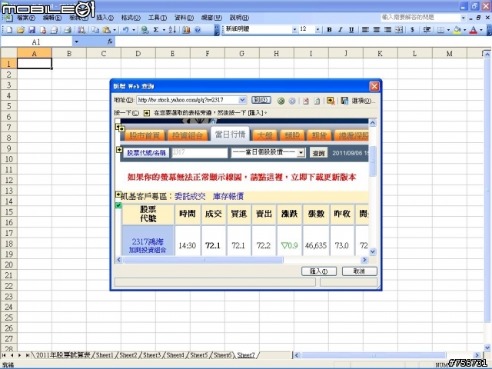This screenshot has width=492, height=369.
Task: Click the 匯入 (Import) button
Action: [x=319, y=271]
